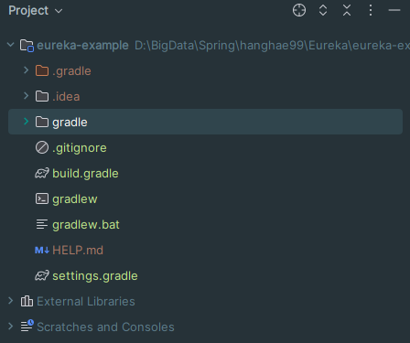Expand Scratches and Consoles node

pyautogui.click(x=11, y=327)
